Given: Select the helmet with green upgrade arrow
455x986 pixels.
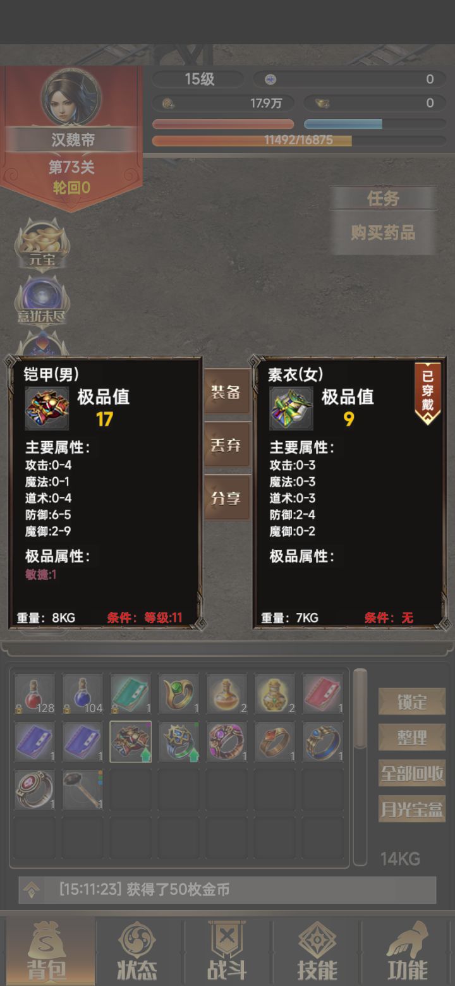Looking at the screenshot, I should coord(179,742).
